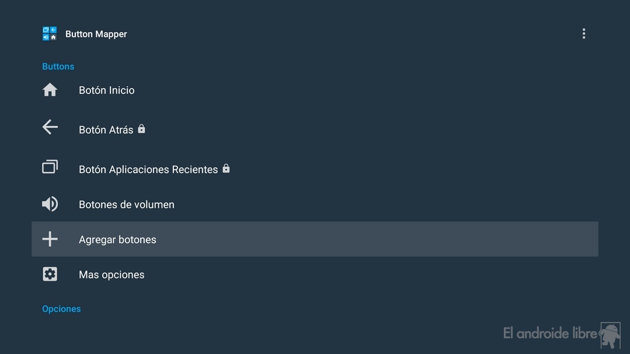Click the home icon beside Botón Inicio
This screenshot has width=630, height=354.
tap(50, 89)
